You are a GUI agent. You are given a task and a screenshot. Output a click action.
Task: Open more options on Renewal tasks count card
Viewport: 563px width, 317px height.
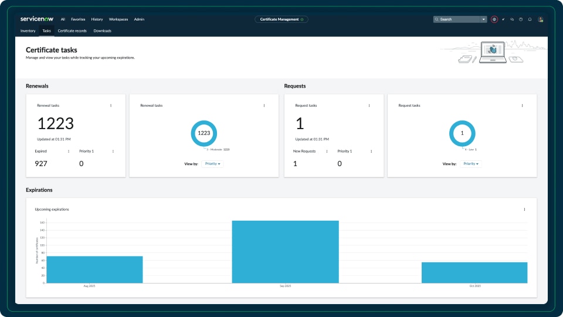click(111, 106)
